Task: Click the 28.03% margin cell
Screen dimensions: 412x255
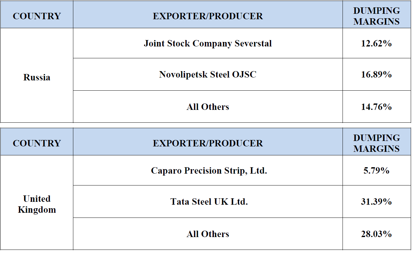Action: point(376,234)
